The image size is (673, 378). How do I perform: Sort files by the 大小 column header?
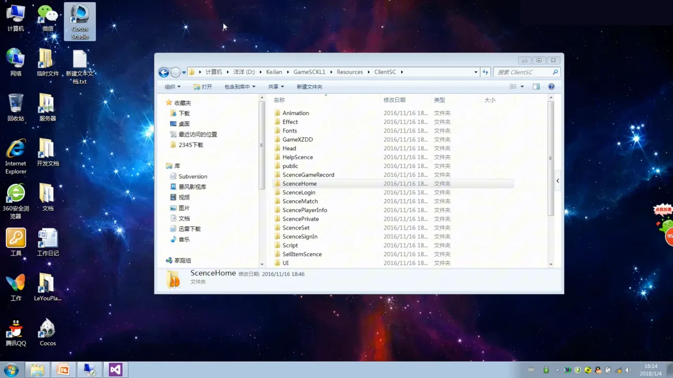(x=498, y=100)
